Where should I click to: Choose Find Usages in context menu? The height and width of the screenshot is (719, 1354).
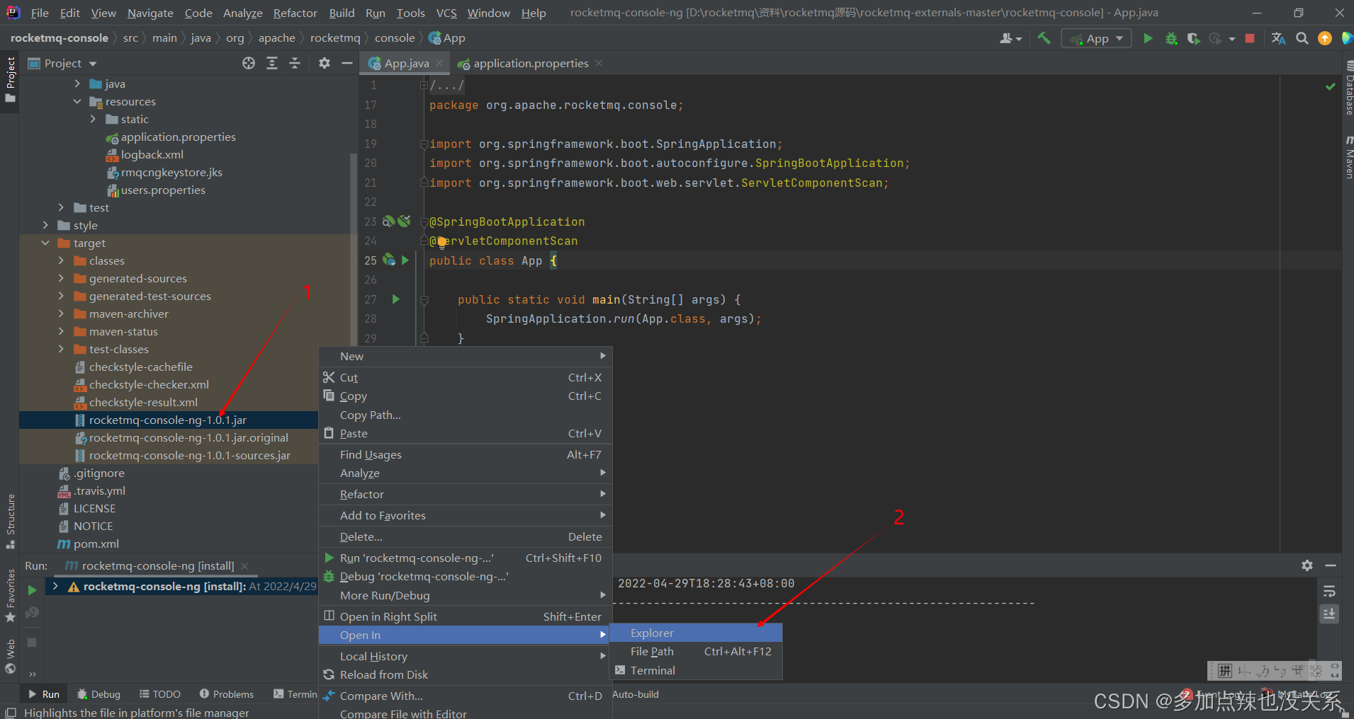(x=465, y=454)
